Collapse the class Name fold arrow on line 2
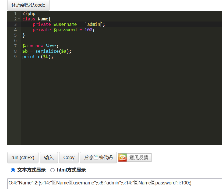The image size is (222, 189). coord(19,19)
